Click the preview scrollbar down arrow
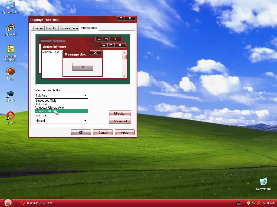This screenshot has width=277, height=207. pyautogui.click(x=124, y=76)
